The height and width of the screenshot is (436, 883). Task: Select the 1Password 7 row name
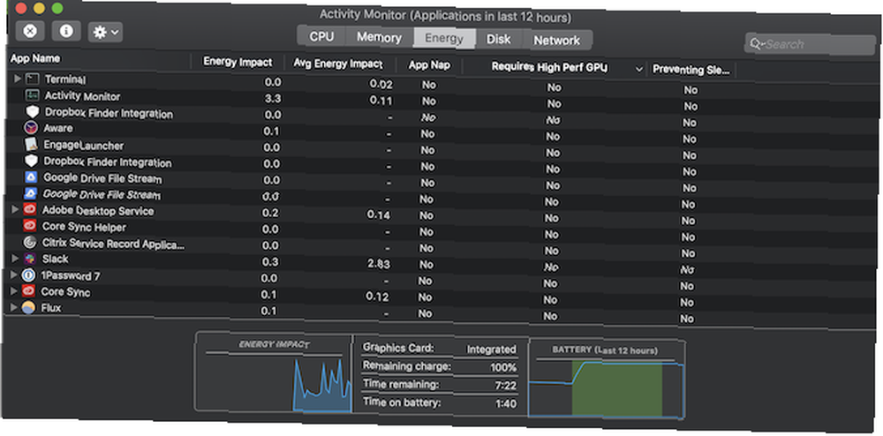pyautogui.click(x=71, y=276)
